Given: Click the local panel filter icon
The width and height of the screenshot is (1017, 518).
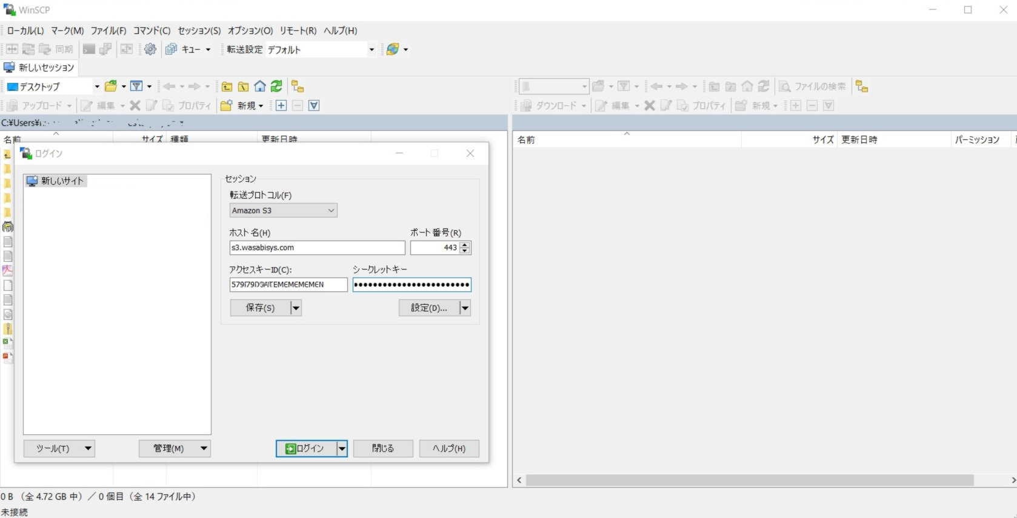Looking at the screenshot, I should coord(137,87).
